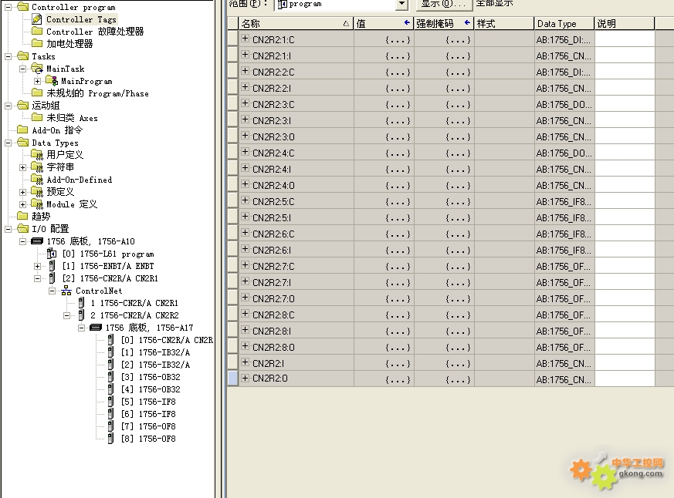Screen dimensions: 674x498
Task: Click the [1] 1756-IB32/A module icon
Action: 110,352
